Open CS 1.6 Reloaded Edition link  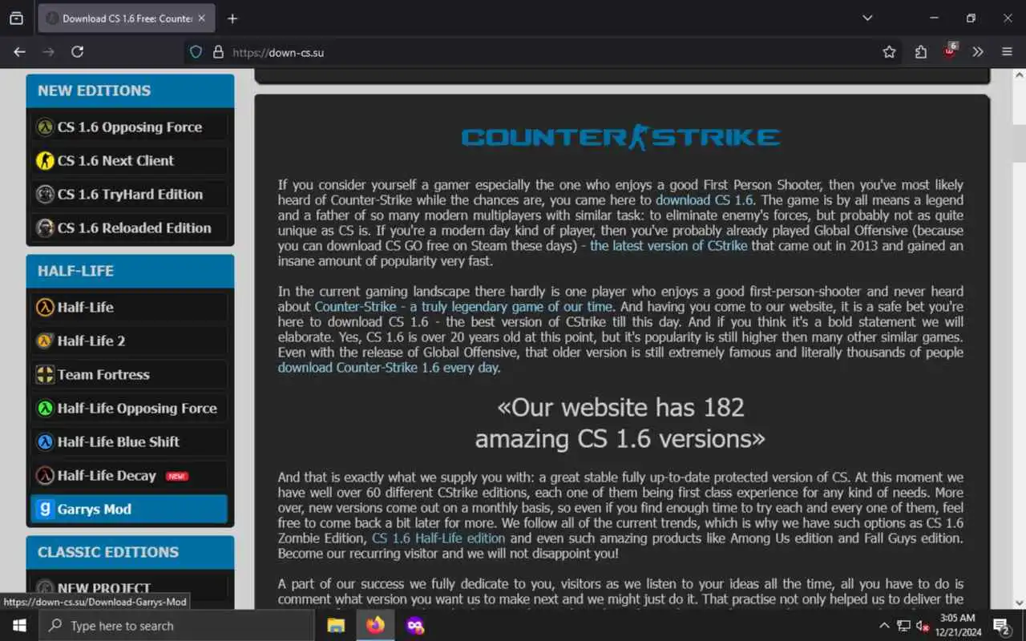(x=129, y=228)
